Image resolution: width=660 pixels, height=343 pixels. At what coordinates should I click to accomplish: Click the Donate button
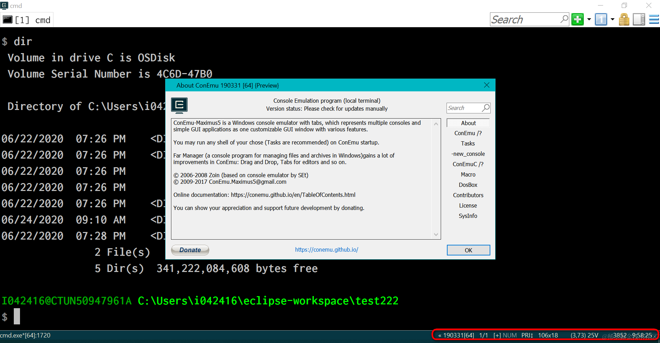(190, 250)
